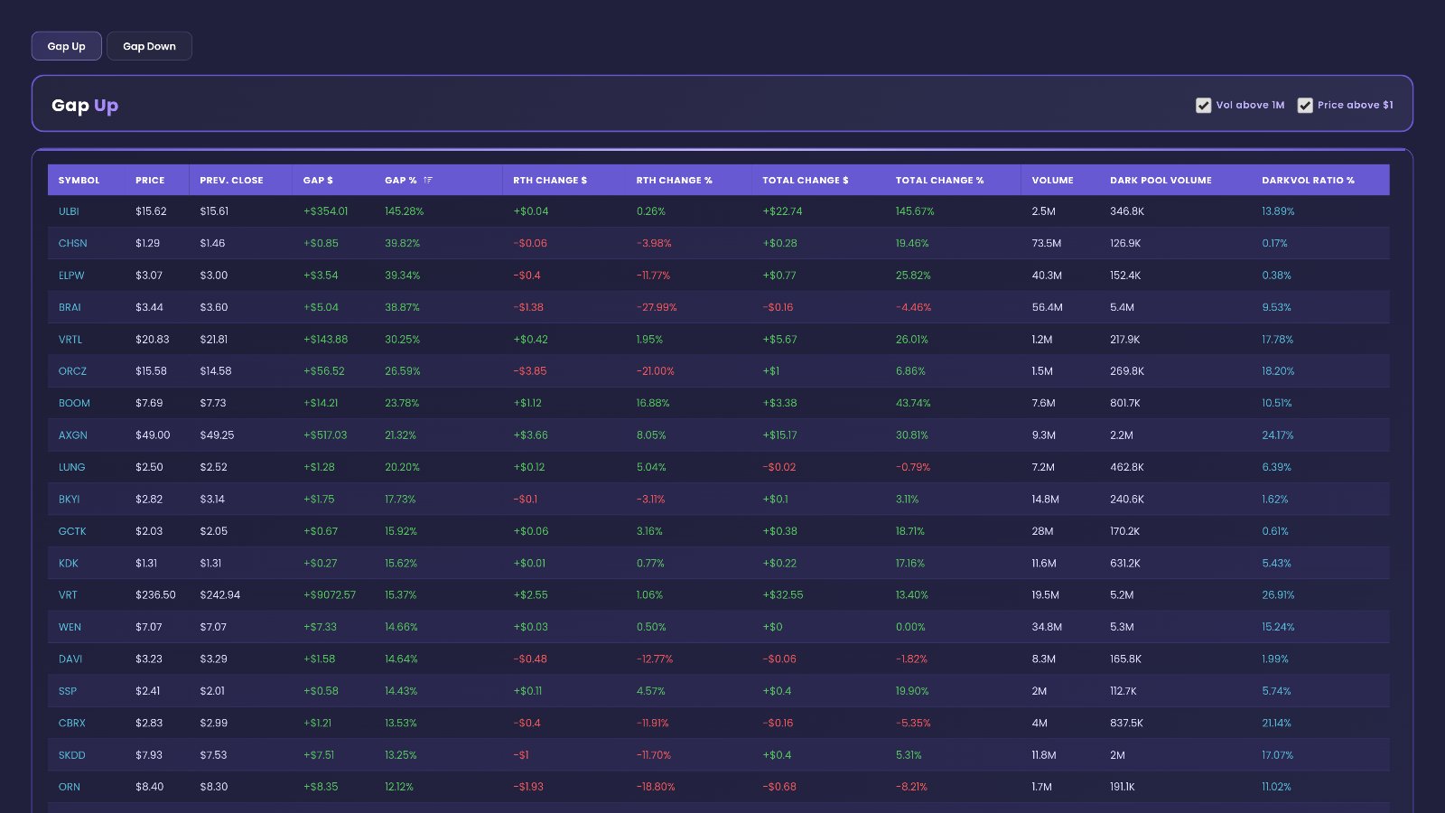1445x813 pixels.
Task: Toggle the Vol above 1M checkbox
Action: click(x=1203, y=105)
